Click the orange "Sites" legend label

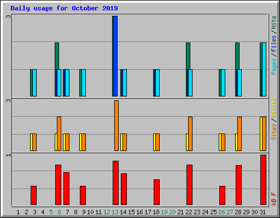[x=273, y=132]
